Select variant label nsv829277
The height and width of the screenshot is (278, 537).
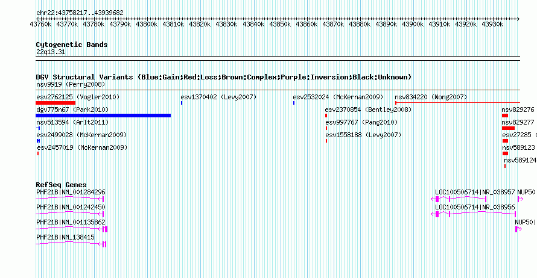pos(518,122)
